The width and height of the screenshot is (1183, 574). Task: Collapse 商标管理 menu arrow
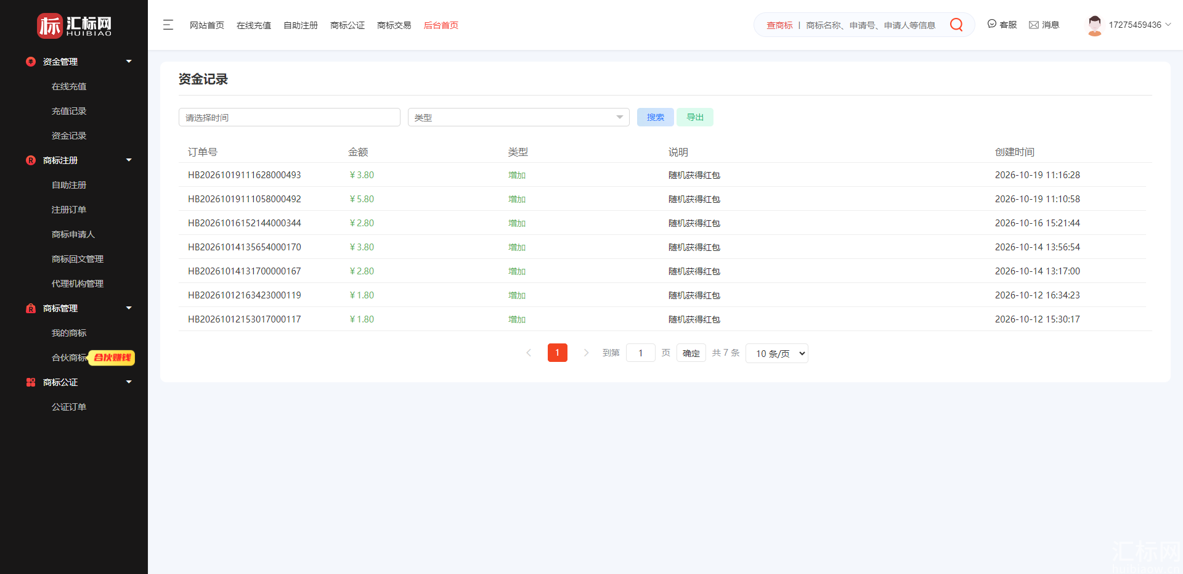click(129, 308)
